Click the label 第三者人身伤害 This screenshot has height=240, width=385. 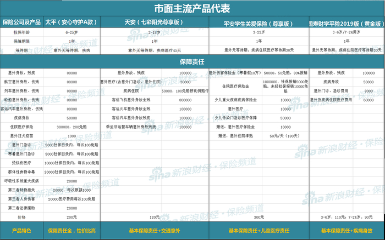(21, 199)
